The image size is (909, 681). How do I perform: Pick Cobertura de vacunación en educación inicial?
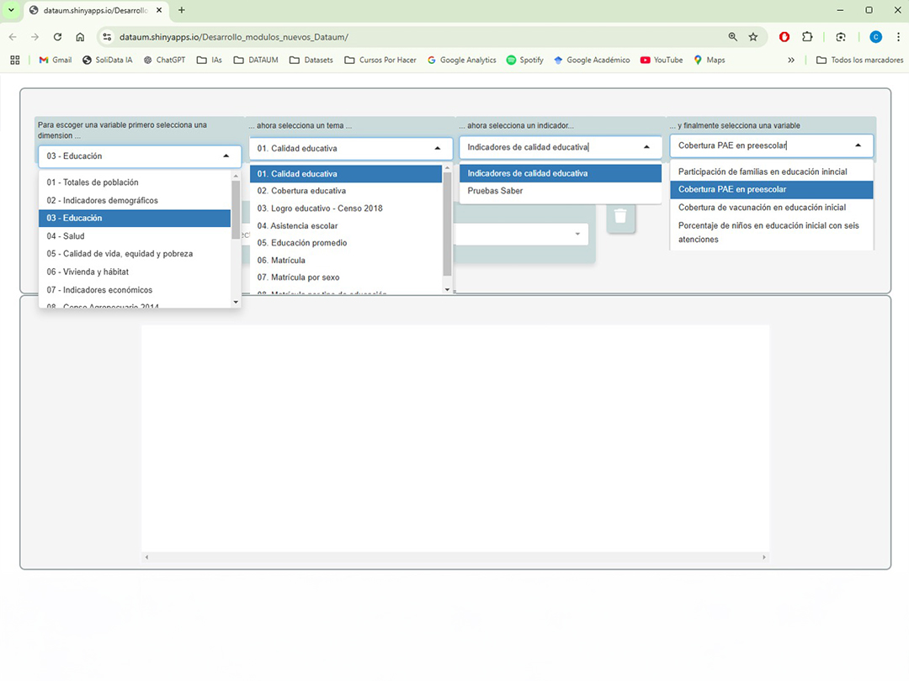click(762, 208)
